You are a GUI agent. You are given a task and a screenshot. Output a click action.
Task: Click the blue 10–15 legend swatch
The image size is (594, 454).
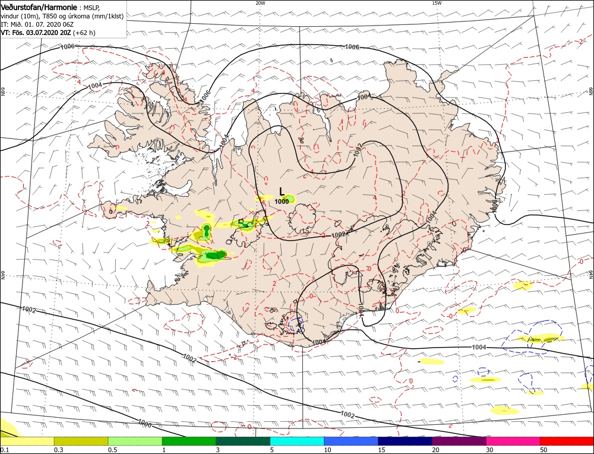tap(351, 441)
